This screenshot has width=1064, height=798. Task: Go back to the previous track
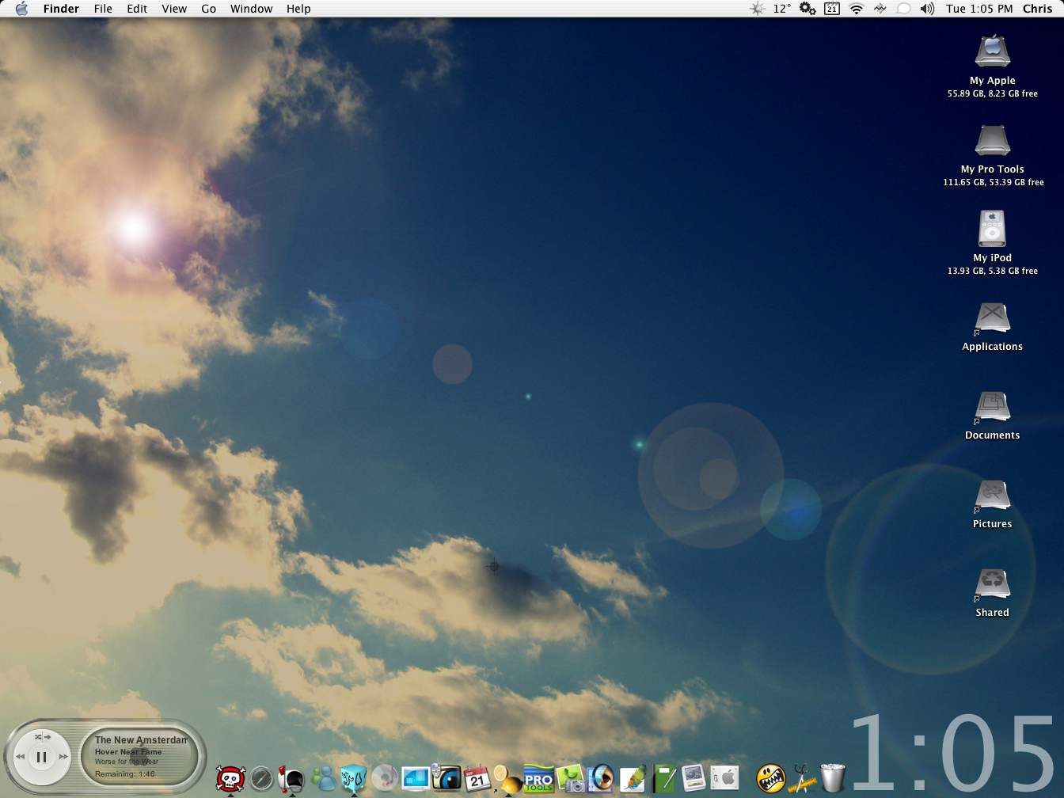[x=21, y=757]
